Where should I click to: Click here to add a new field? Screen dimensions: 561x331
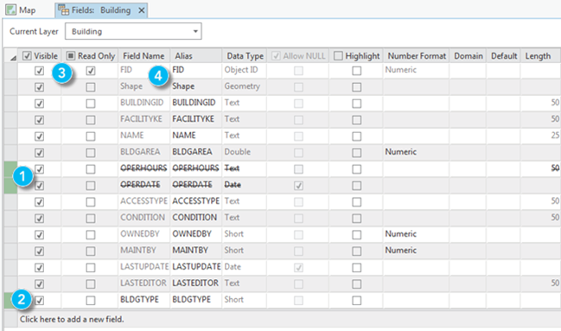tap(72, 319)
